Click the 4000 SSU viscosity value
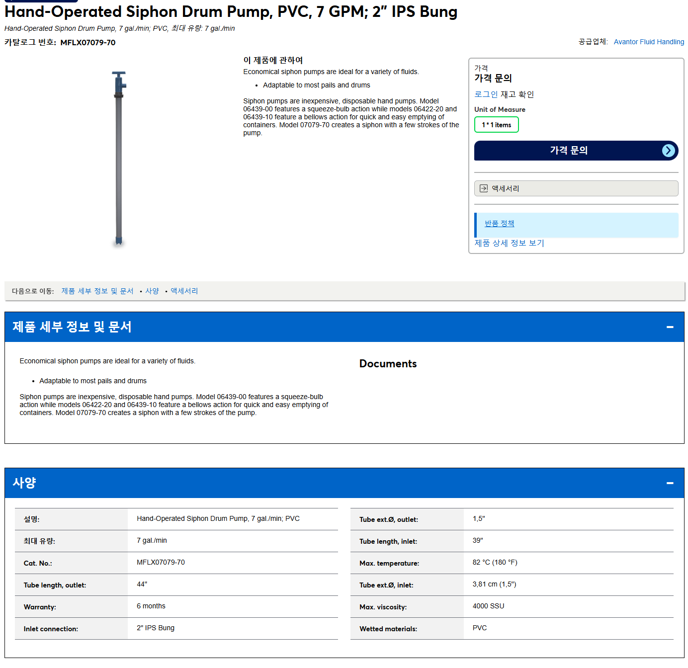Viewport: 688px width, 668px height. tap(489, 606)
